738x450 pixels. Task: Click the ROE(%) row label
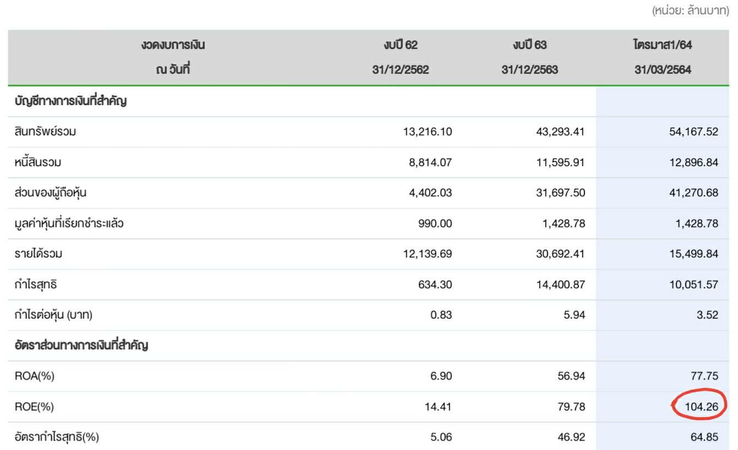35,407
